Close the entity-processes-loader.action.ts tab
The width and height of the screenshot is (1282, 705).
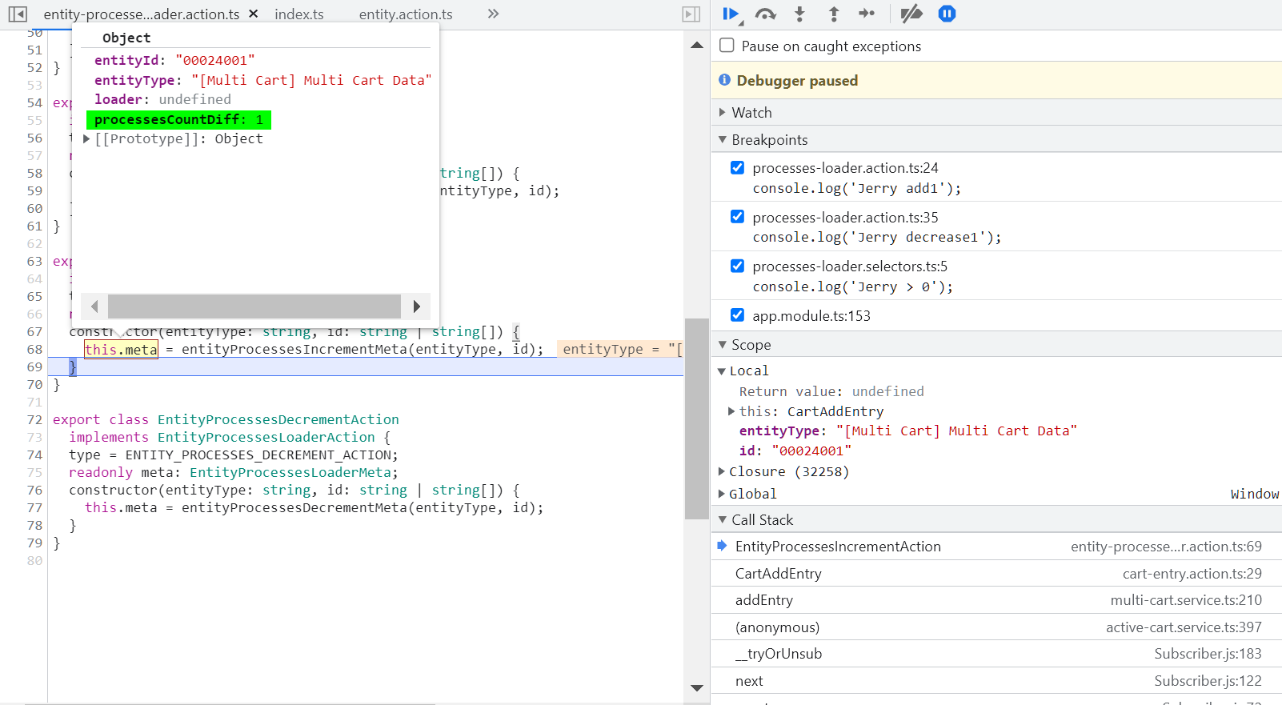254,14
